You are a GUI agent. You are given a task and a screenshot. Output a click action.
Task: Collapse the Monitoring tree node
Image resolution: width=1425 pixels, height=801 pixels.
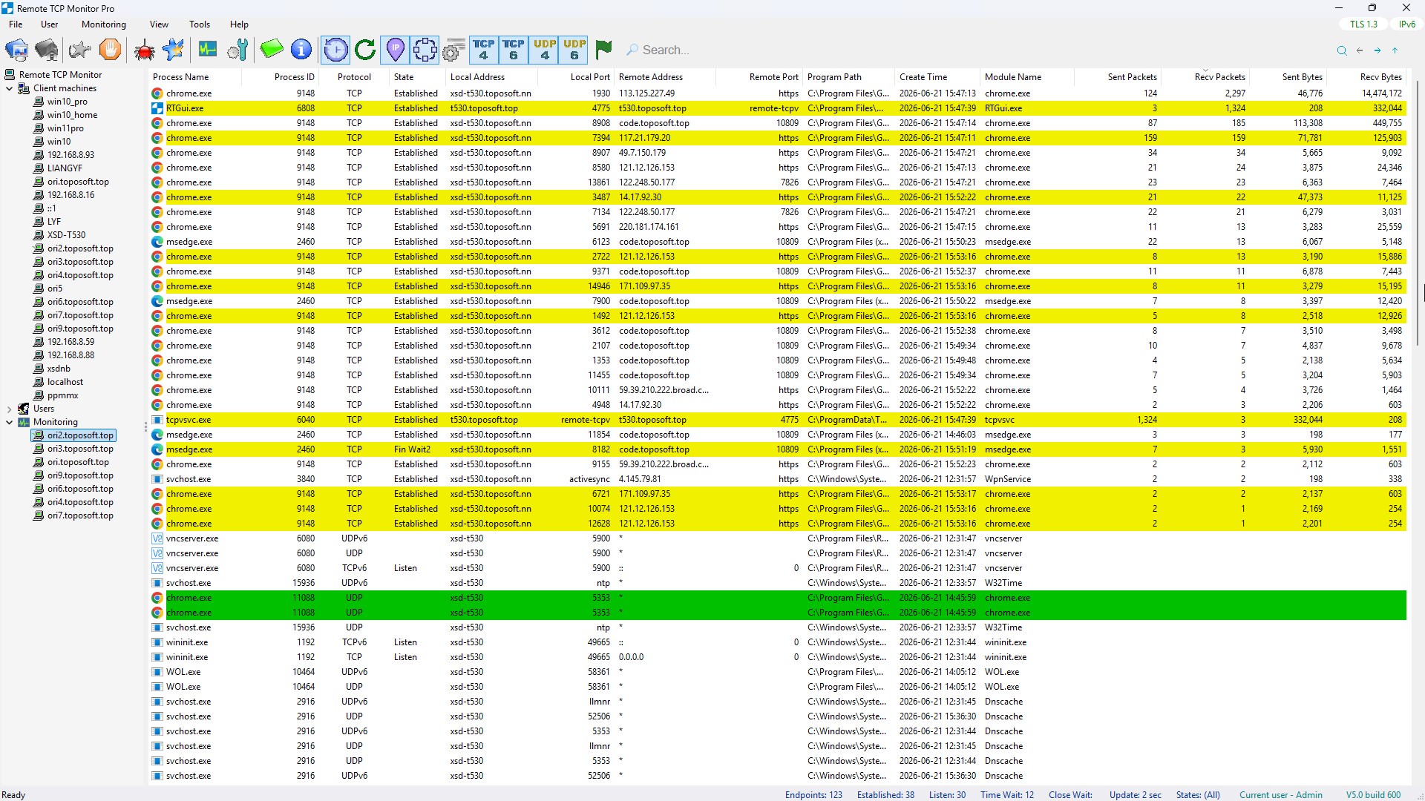click(9, 422)
